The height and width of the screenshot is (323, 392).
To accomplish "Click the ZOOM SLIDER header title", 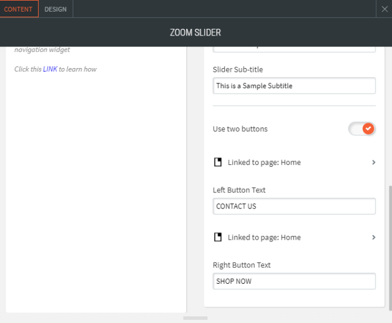I will [x=195, y=32].
